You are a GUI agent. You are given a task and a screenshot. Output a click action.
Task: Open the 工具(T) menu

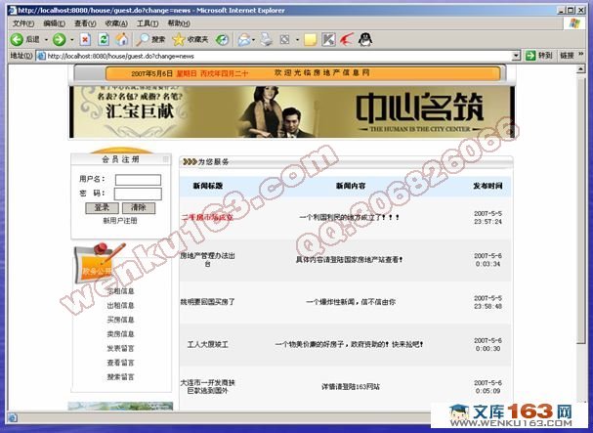[x=148, y=23]
